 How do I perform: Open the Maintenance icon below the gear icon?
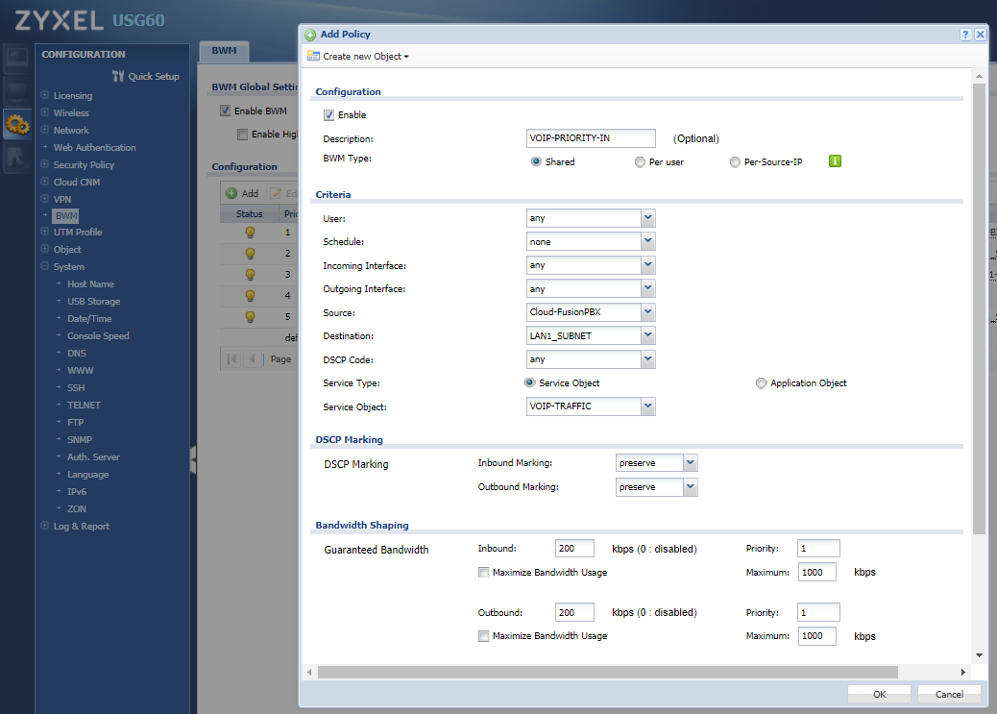point(17,159)
